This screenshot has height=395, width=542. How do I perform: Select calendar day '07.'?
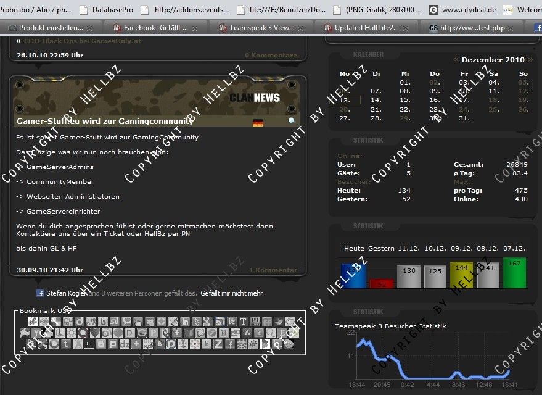coord(376,91)
